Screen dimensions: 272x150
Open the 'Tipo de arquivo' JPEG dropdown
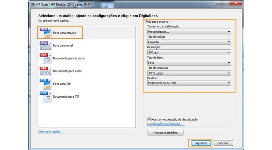(189, 73)
